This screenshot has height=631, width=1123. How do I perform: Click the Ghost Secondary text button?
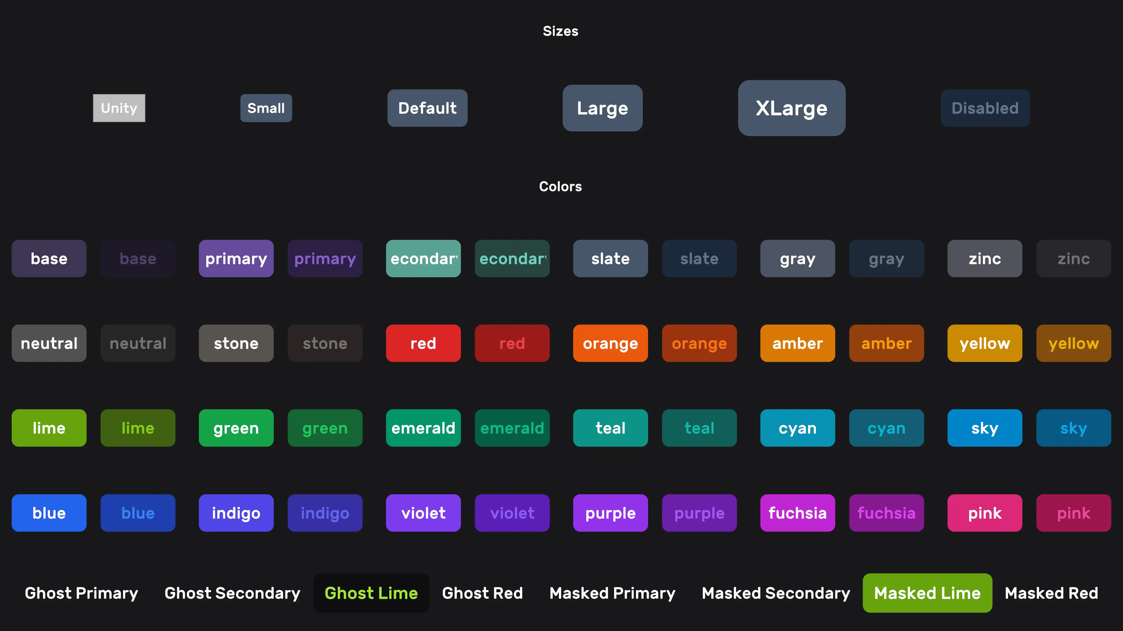(232, 593)
